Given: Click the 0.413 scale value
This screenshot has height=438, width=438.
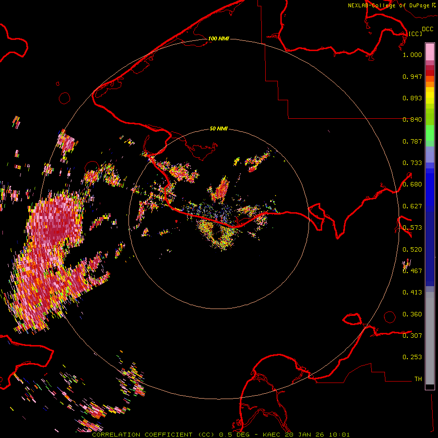Looking at the screenshot, I should point(412,292).
